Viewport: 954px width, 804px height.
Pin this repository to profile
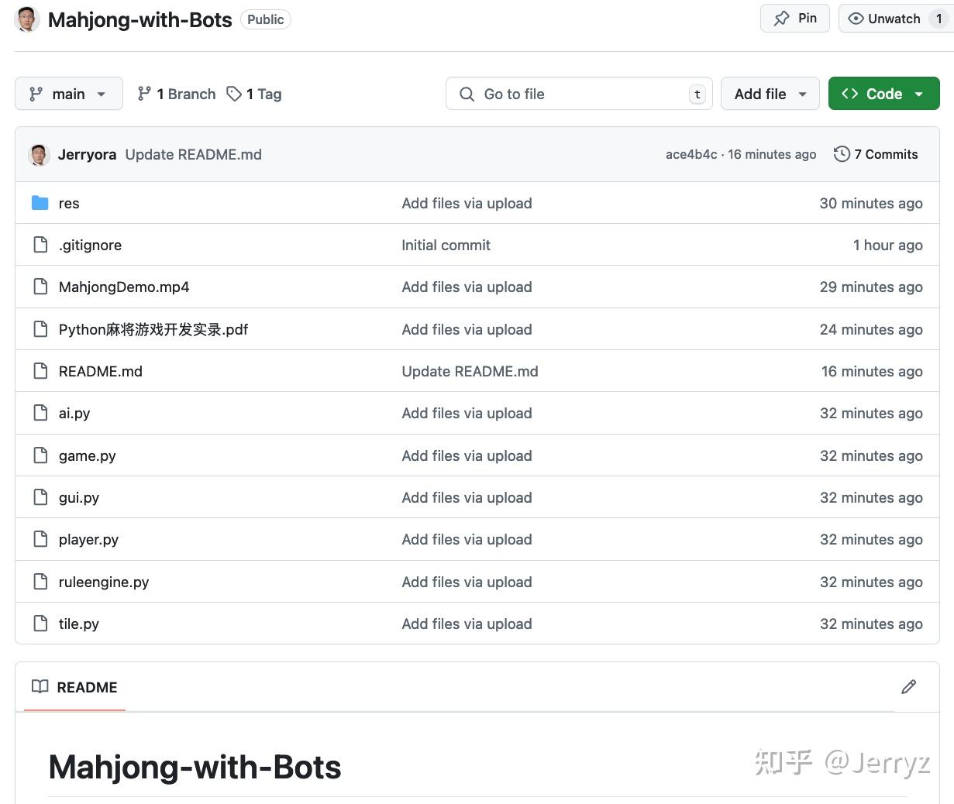tap(795, 19)
